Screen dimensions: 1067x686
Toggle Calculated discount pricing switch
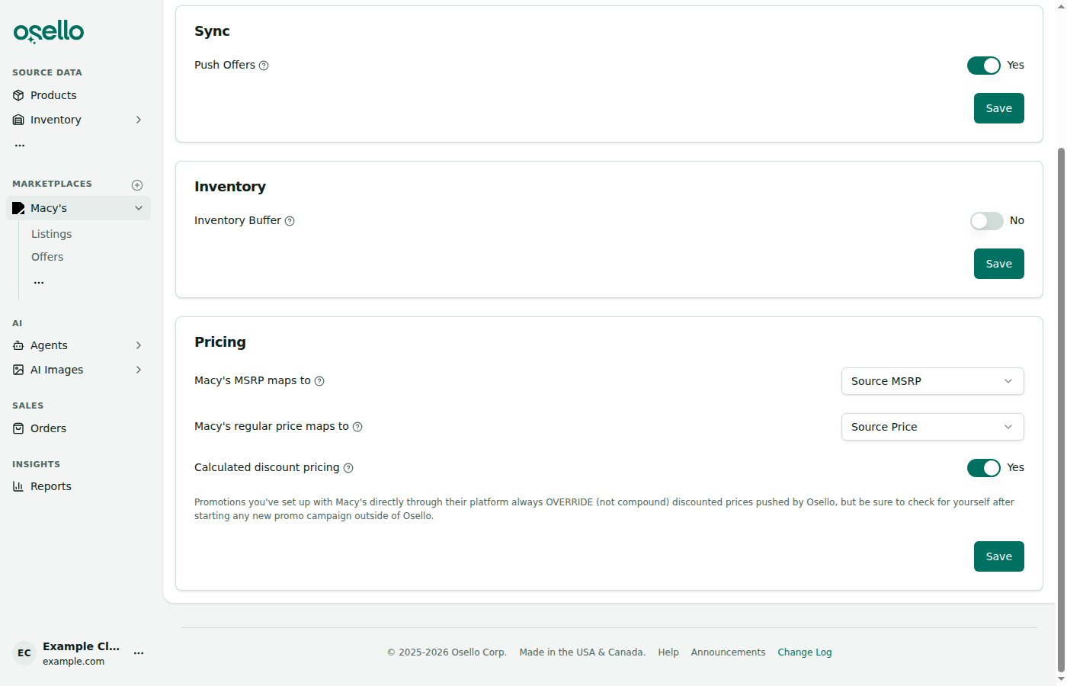pos(984,468)
